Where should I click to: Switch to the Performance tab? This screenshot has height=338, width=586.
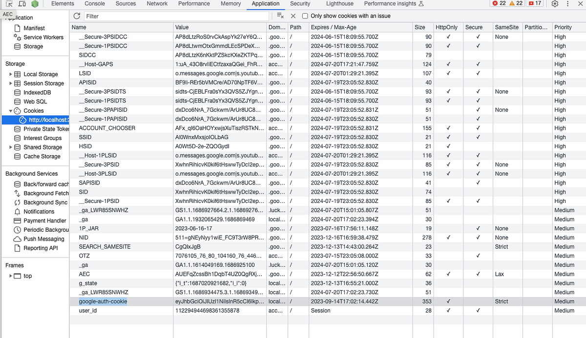click(x=194, y=3)
